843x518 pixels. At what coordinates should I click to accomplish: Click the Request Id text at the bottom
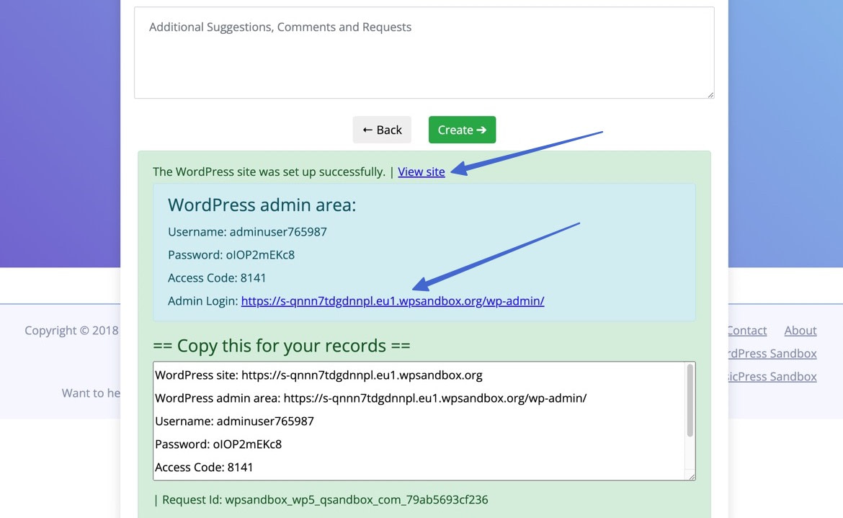320,499
